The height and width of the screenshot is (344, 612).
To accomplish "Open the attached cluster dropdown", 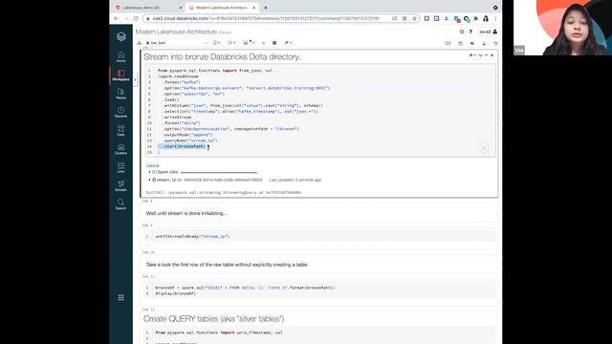I will 178,43.
